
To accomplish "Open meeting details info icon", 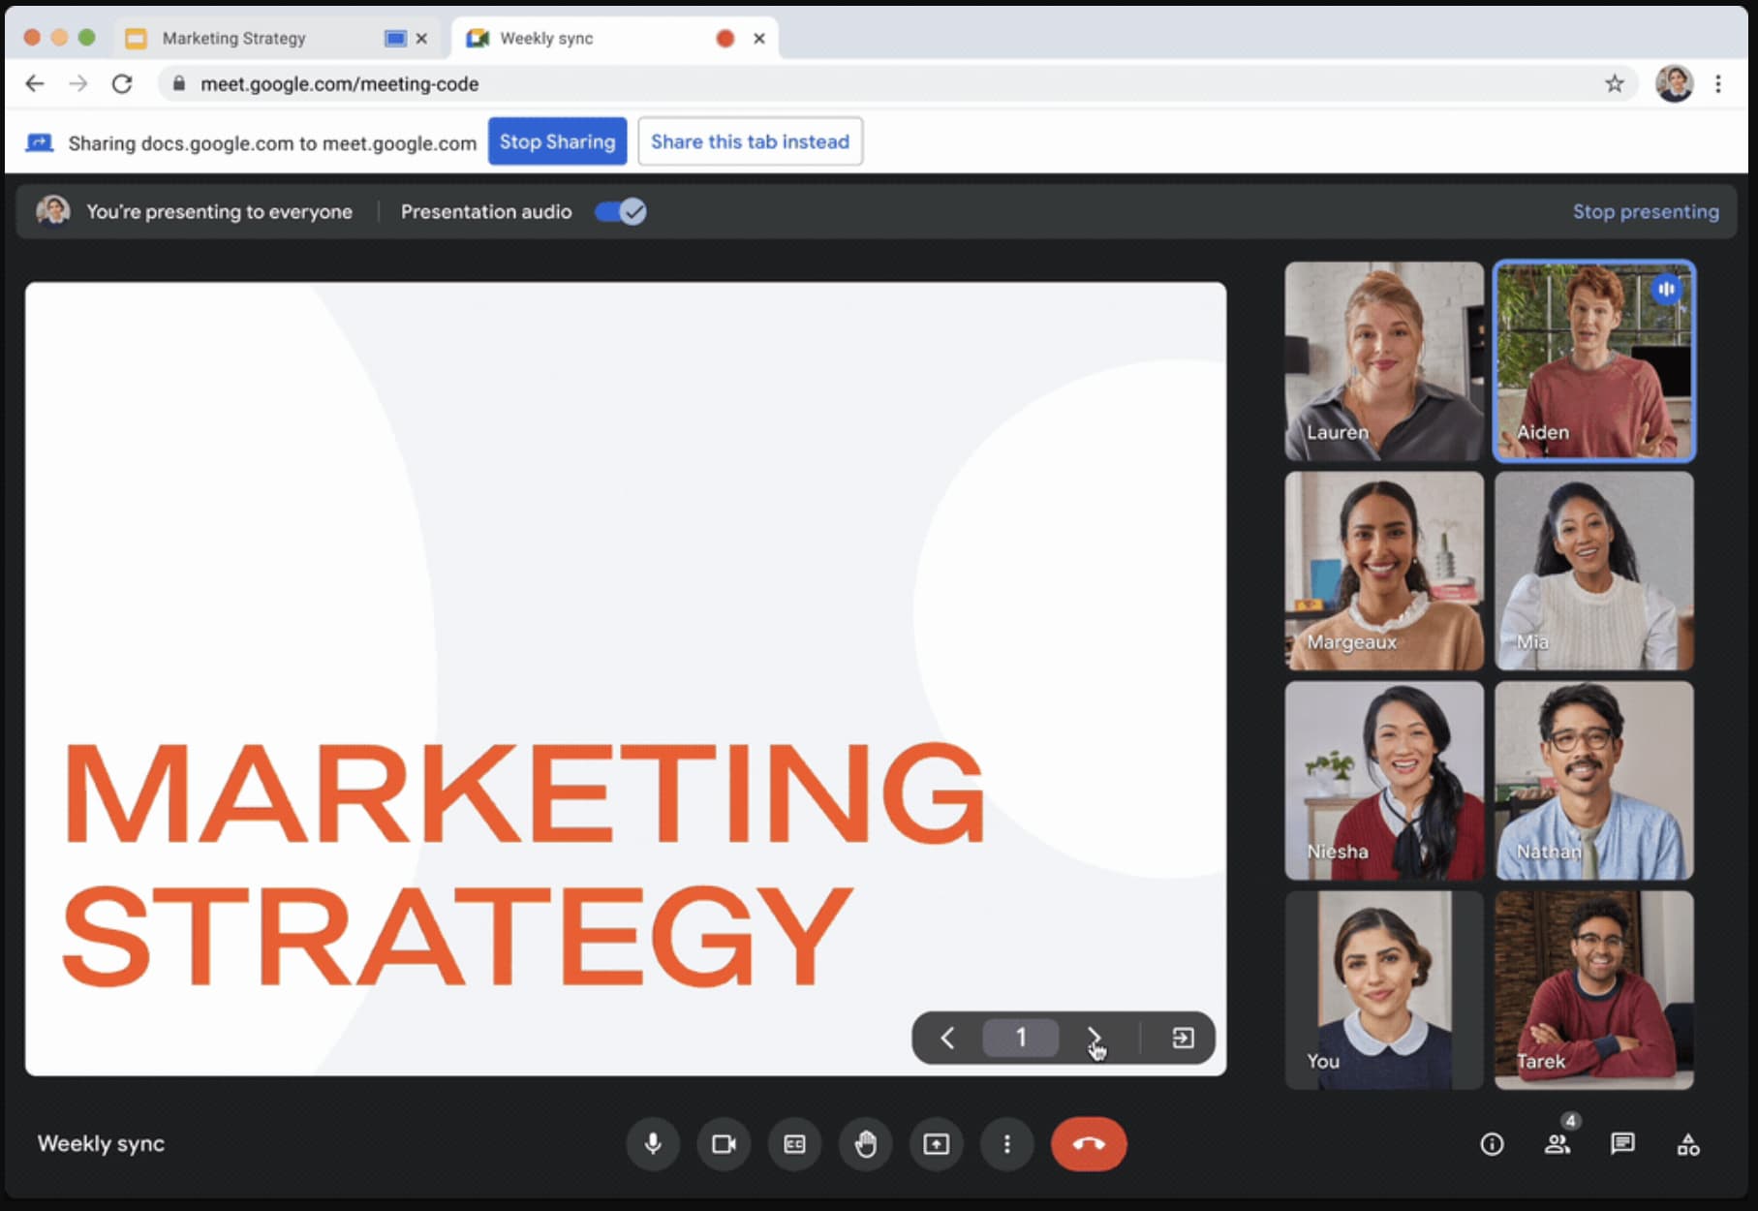I will (x=1492, y=1144).
